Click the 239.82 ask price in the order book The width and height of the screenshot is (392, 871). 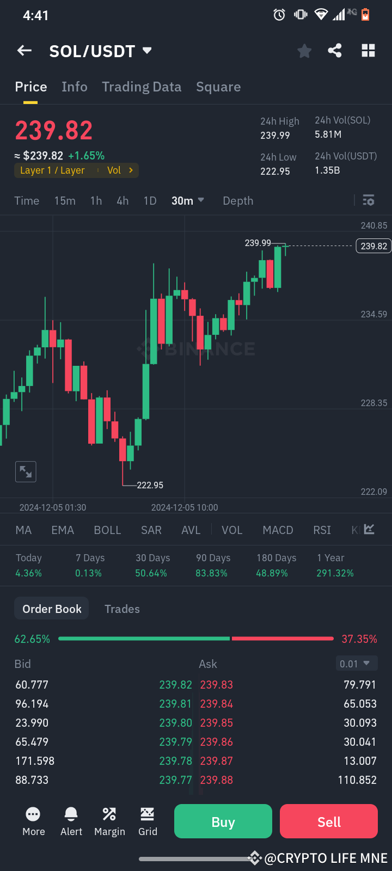[x=176, y=684]
